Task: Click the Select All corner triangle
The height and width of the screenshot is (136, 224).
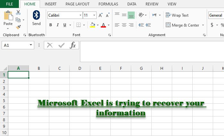Action: [5, 68]
